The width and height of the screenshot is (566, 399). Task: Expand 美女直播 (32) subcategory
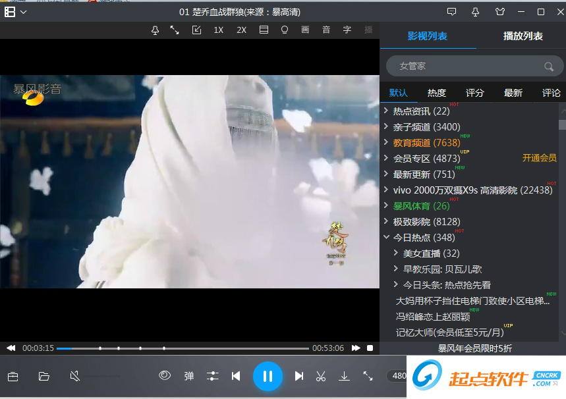pos(395,253)
